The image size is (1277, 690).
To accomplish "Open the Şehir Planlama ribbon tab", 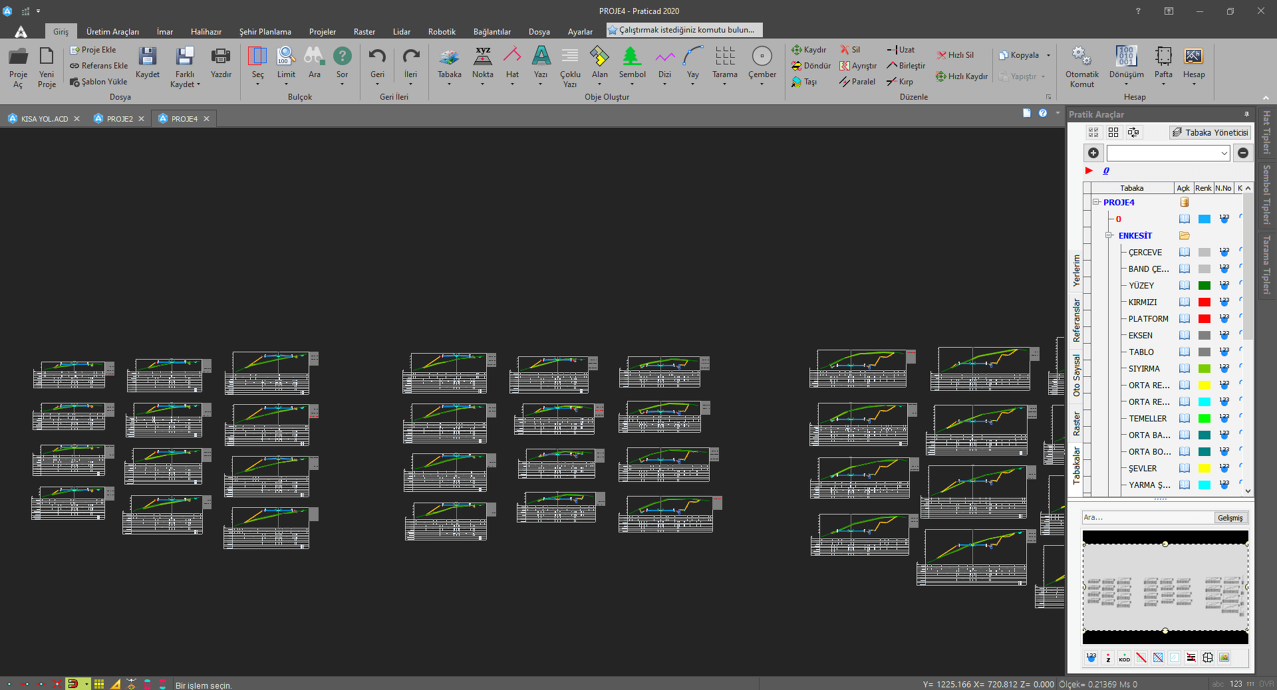I will pyautogui.click(x=265, y=32).
